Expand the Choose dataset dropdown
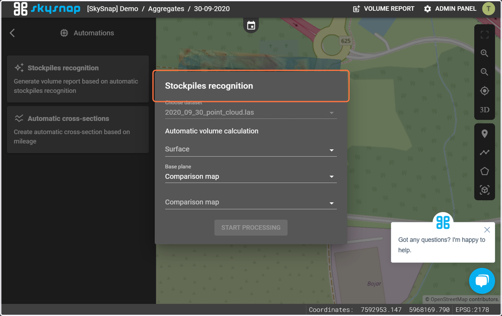The height and width of the screenshot is (316, 502). coord(251,112)
